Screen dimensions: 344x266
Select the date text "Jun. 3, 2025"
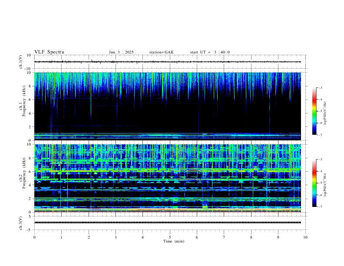point(121,52)
